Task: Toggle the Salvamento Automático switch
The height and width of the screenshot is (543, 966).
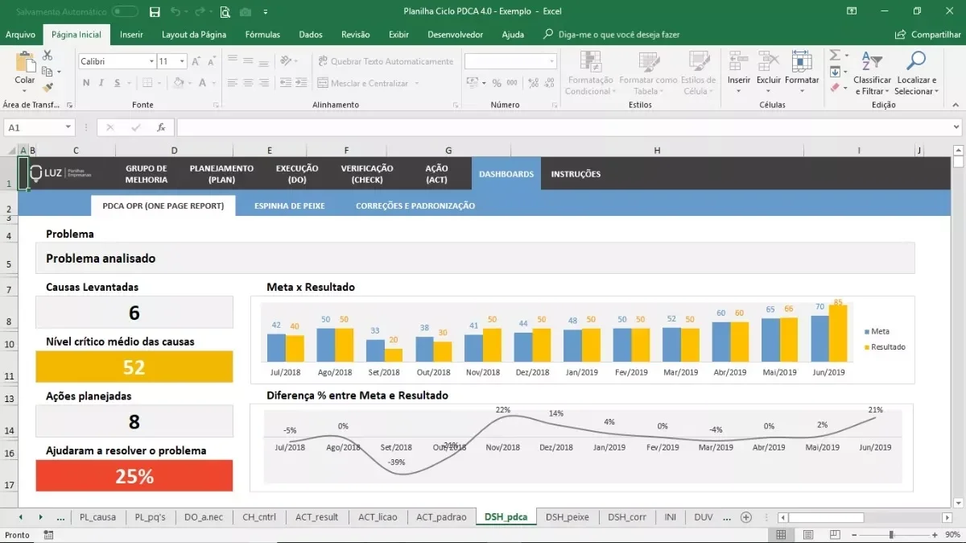Action: 125,12
